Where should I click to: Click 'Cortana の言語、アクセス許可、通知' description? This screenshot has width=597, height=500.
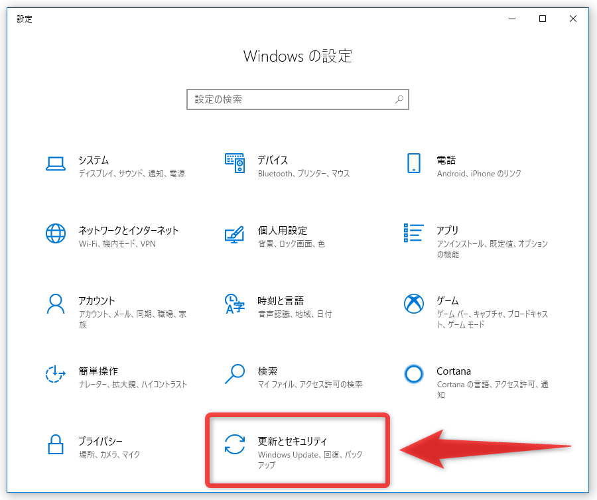492,390
